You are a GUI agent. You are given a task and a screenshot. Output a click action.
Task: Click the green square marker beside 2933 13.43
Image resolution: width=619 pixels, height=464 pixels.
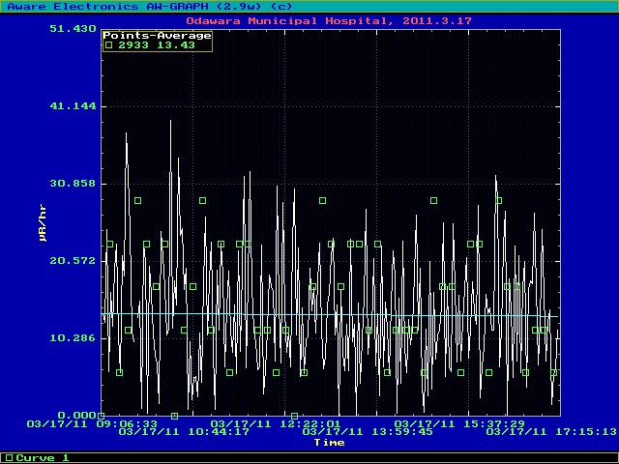point(109,45)
